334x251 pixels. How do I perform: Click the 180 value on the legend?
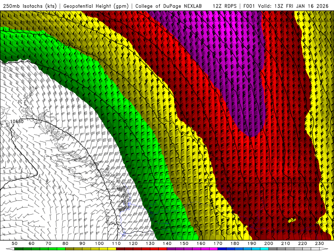(x=235, y=243)
